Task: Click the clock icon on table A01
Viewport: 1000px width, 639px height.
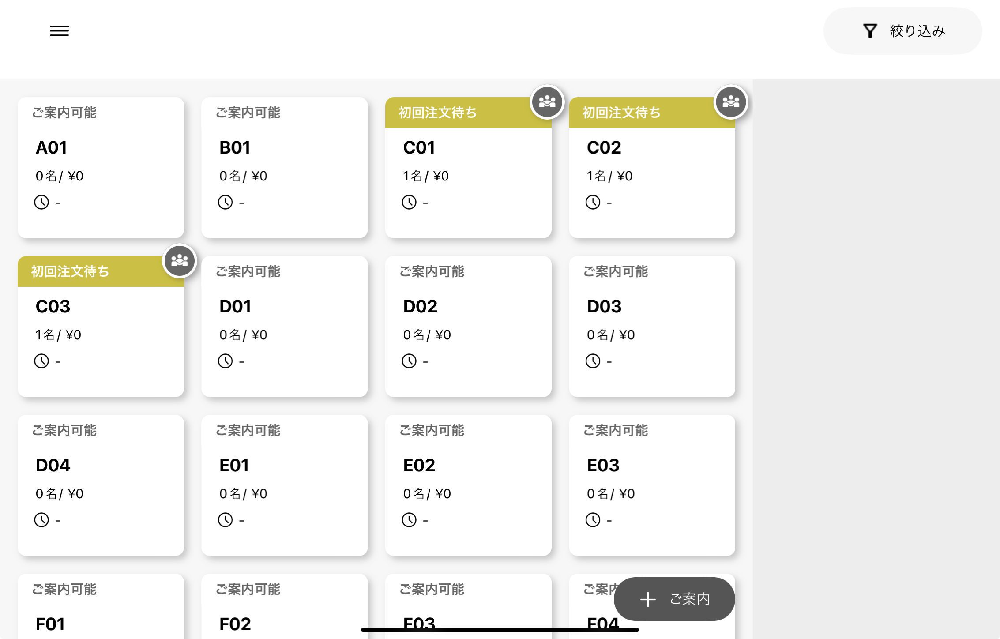Action: pyautogui.click(x=41, y=203)
